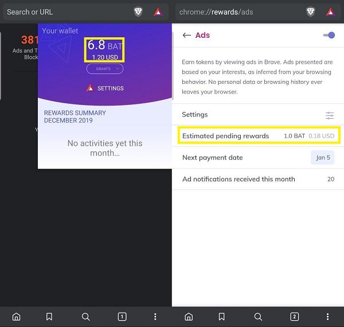This screenshot has width=344, height=327.
Task: Tap the Your wallet heading
Action: (x=60, y=31)
